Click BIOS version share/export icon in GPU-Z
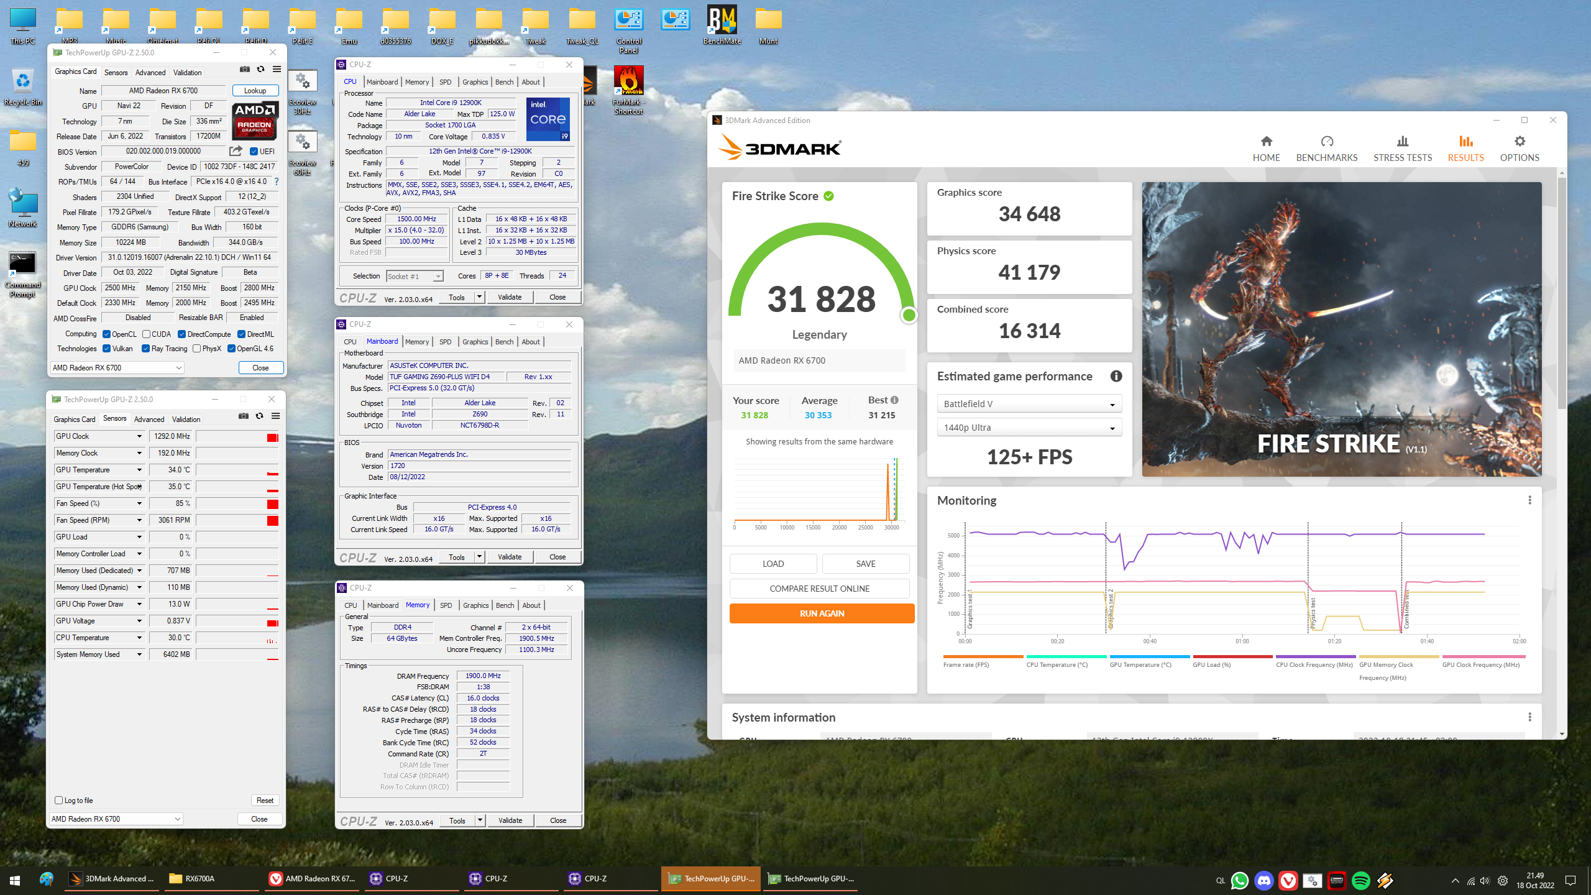The width and height of the screenshot is (1591, 895). (236, 151)
